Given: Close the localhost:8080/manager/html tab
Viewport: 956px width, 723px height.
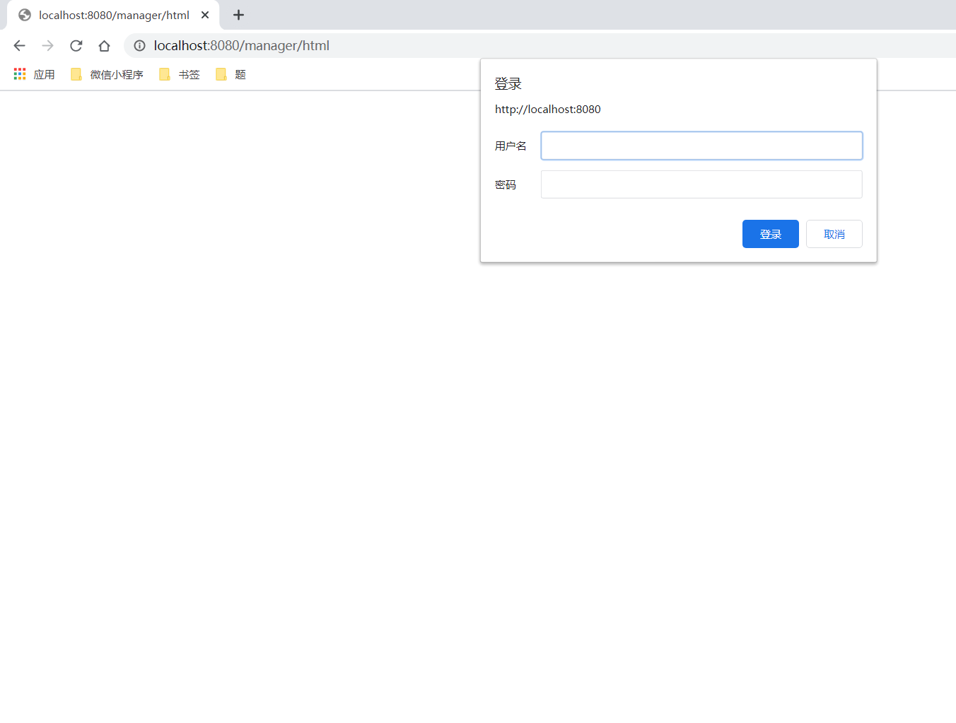Looking at the screenshot, I should tap(205, 15).
